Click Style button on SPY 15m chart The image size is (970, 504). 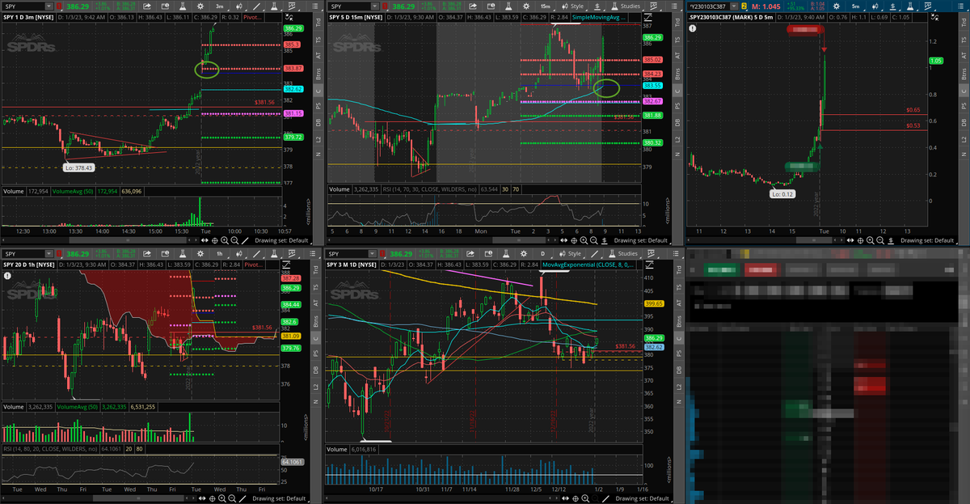(x=574, y=6)
